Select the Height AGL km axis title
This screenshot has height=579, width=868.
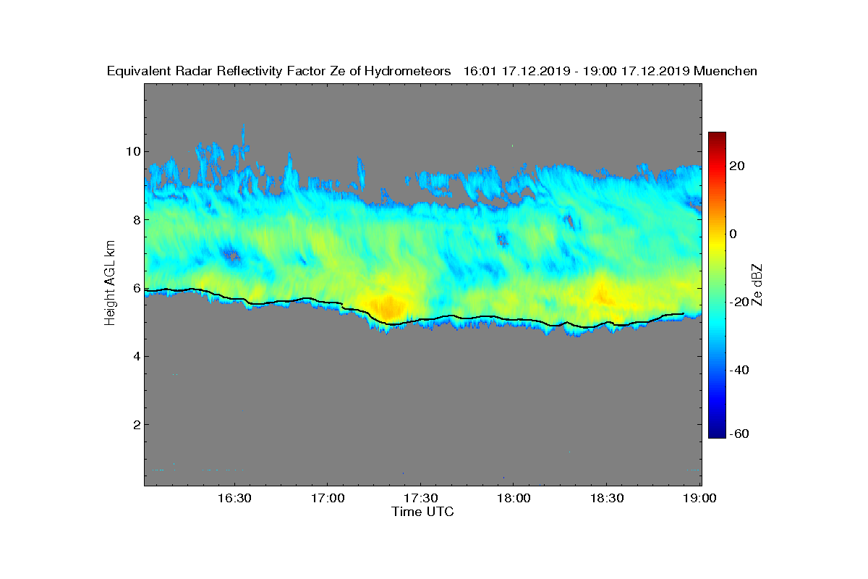coord(110,284)
